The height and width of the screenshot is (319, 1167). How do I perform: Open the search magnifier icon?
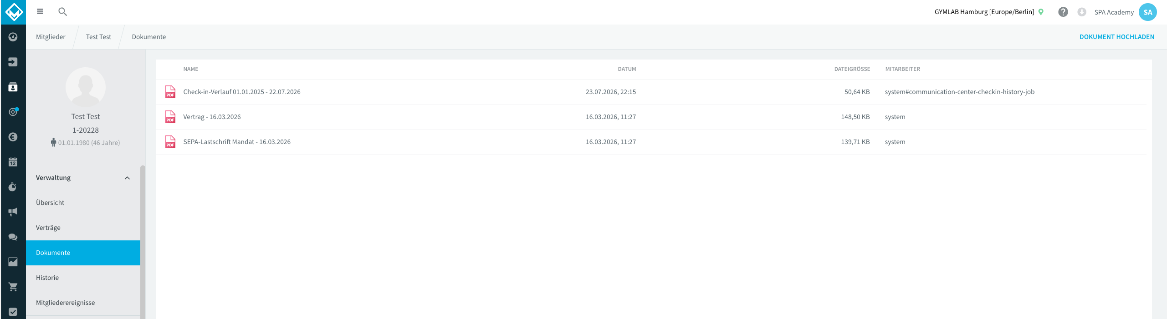(63, 12)
